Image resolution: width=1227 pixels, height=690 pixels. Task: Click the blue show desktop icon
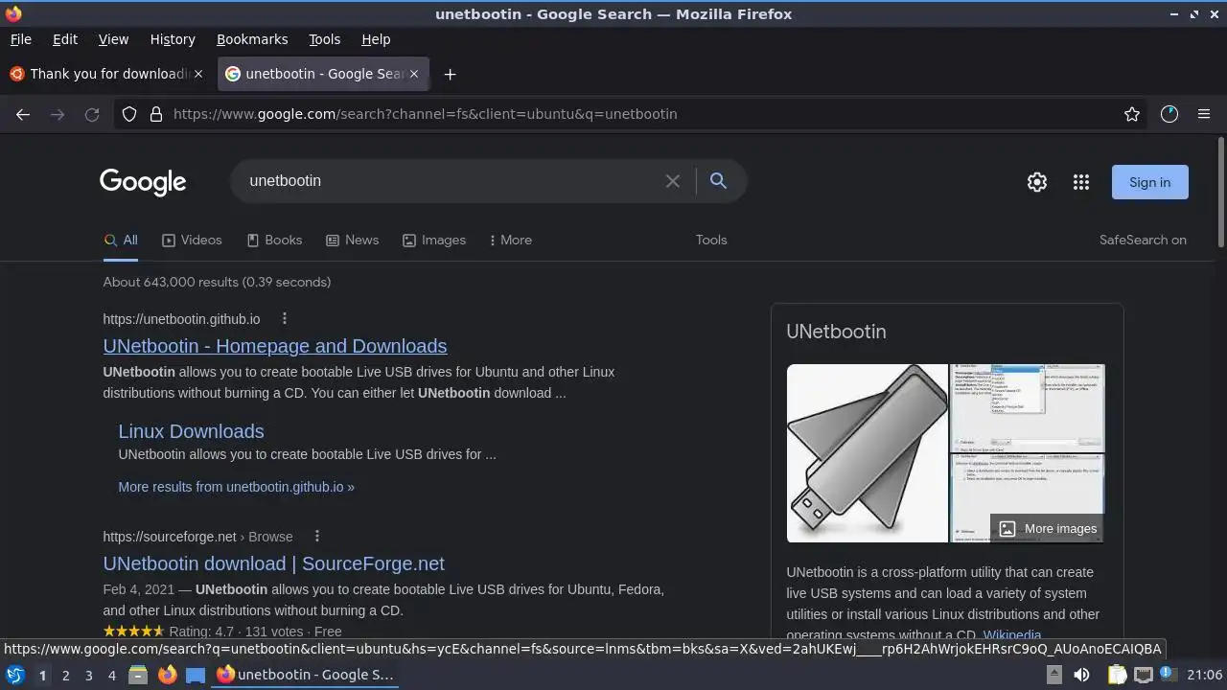click(196, 675)
